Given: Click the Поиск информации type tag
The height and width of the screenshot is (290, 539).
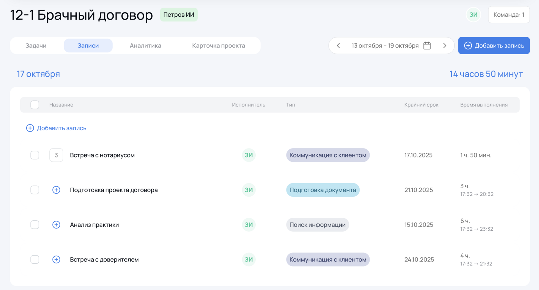Looking at the screenshot, I should (x=317, y=225).
